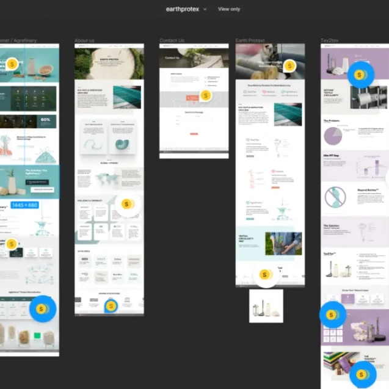Click the earthprotex file title
This screenshot has height=389, width=389.
pos(182,9)
